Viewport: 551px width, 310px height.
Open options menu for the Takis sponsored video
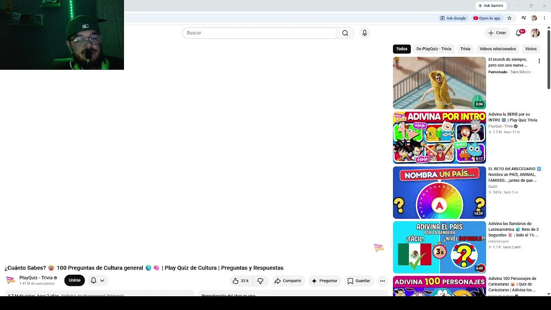coord(539,61)
